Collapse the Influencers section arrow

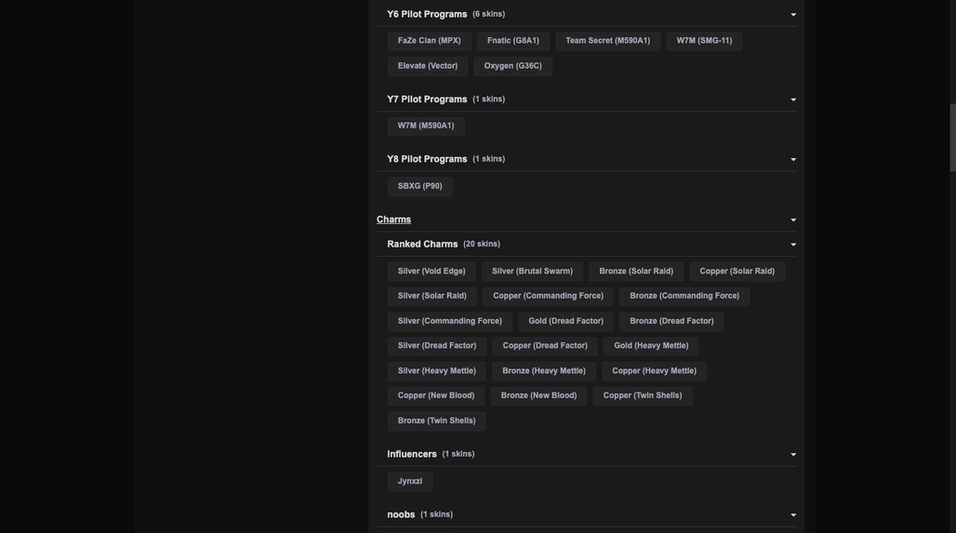tap(793, 454)
